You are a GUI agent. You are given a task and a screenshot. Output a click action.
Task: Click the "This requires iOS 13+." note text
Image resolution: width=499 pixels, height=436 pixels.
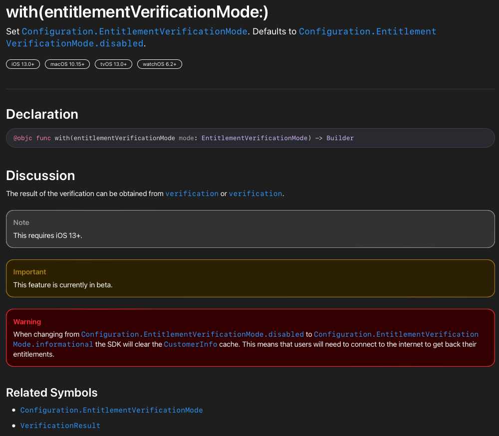point(48,235)
